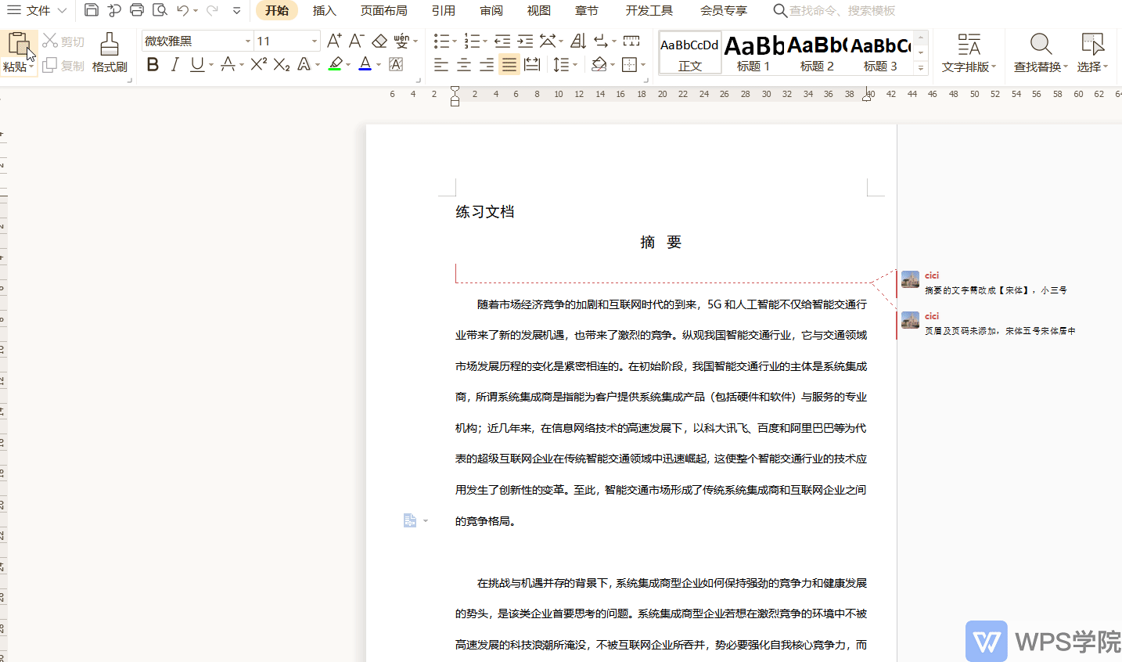Click the Sort icon

[578, 41]
